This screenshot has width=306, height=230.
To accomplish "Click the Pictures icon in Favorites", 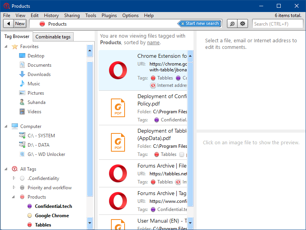I will [22, 93].
